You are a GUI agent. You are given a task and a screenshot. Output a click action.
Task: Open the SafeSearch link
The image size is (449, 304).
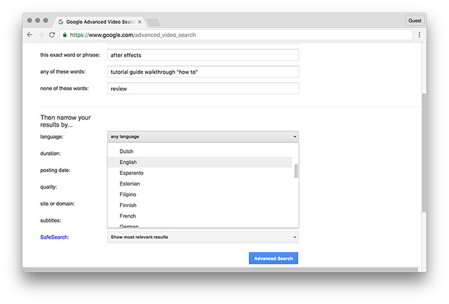(55, 237)
